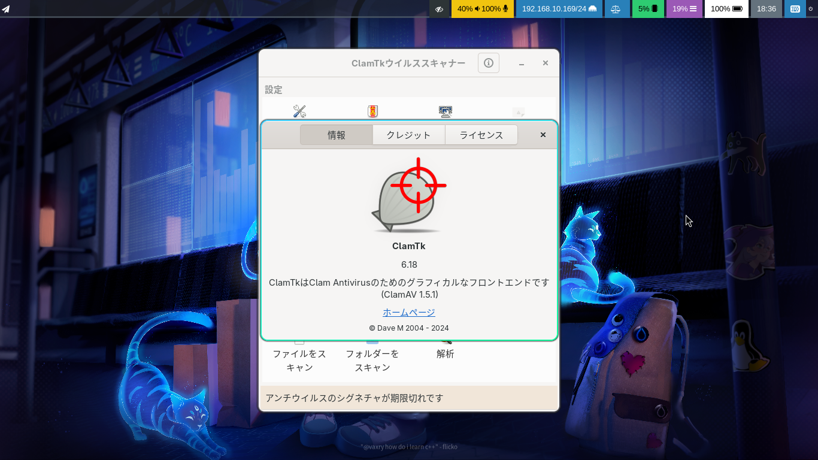The height and width of the screenshot is (460, 818).
Task: Select フォルダーをスキャン to scan a folder
Action: tap(372, 360)
